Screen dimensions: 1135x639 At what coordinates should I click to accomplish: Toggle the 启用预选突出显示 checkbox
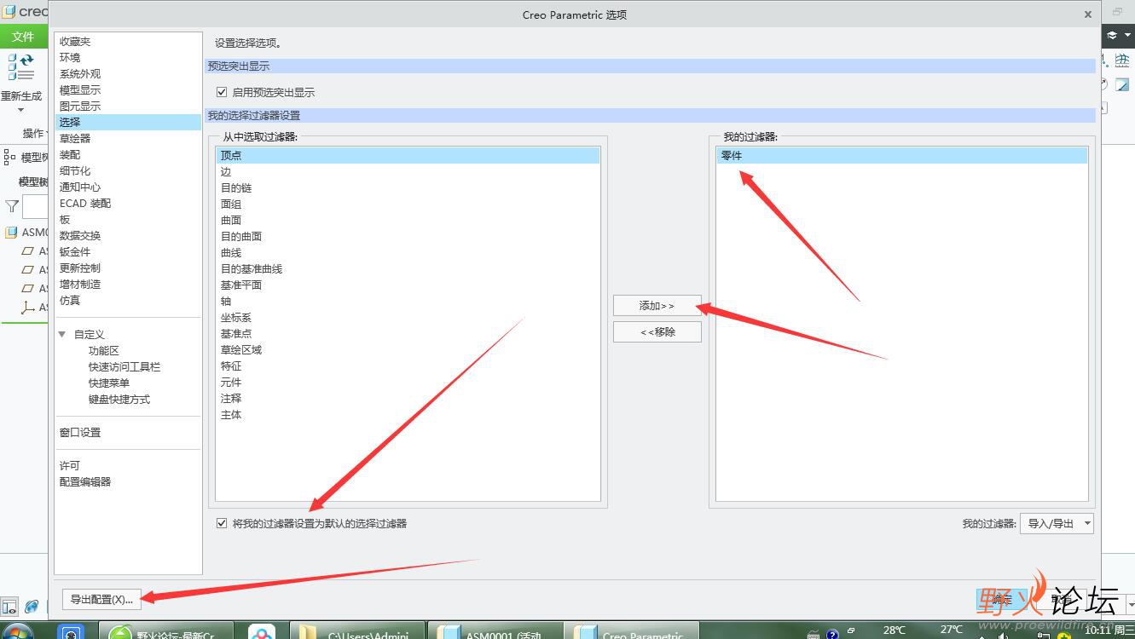pyautogui.click(x=222, y=92)
